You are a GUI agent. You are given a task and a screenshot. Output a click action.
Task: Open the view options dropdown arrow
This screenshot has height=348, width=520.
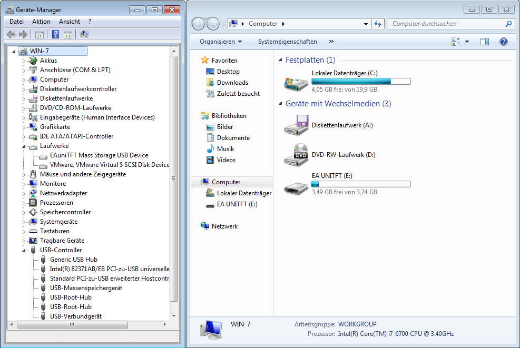tap(467, 42)
